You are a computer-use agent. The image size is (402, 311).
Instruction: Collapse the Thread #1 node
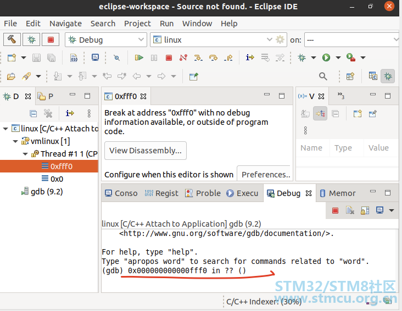pos(25,154)
